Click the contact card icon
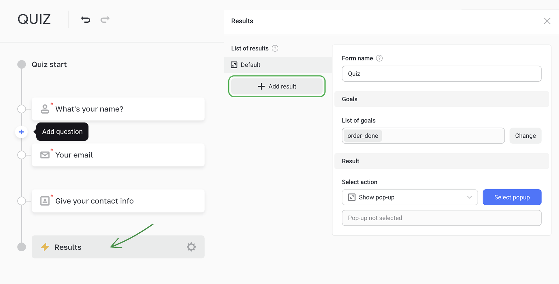The height and width of the screenshot is (284, 559). click(x=45, y=201)
